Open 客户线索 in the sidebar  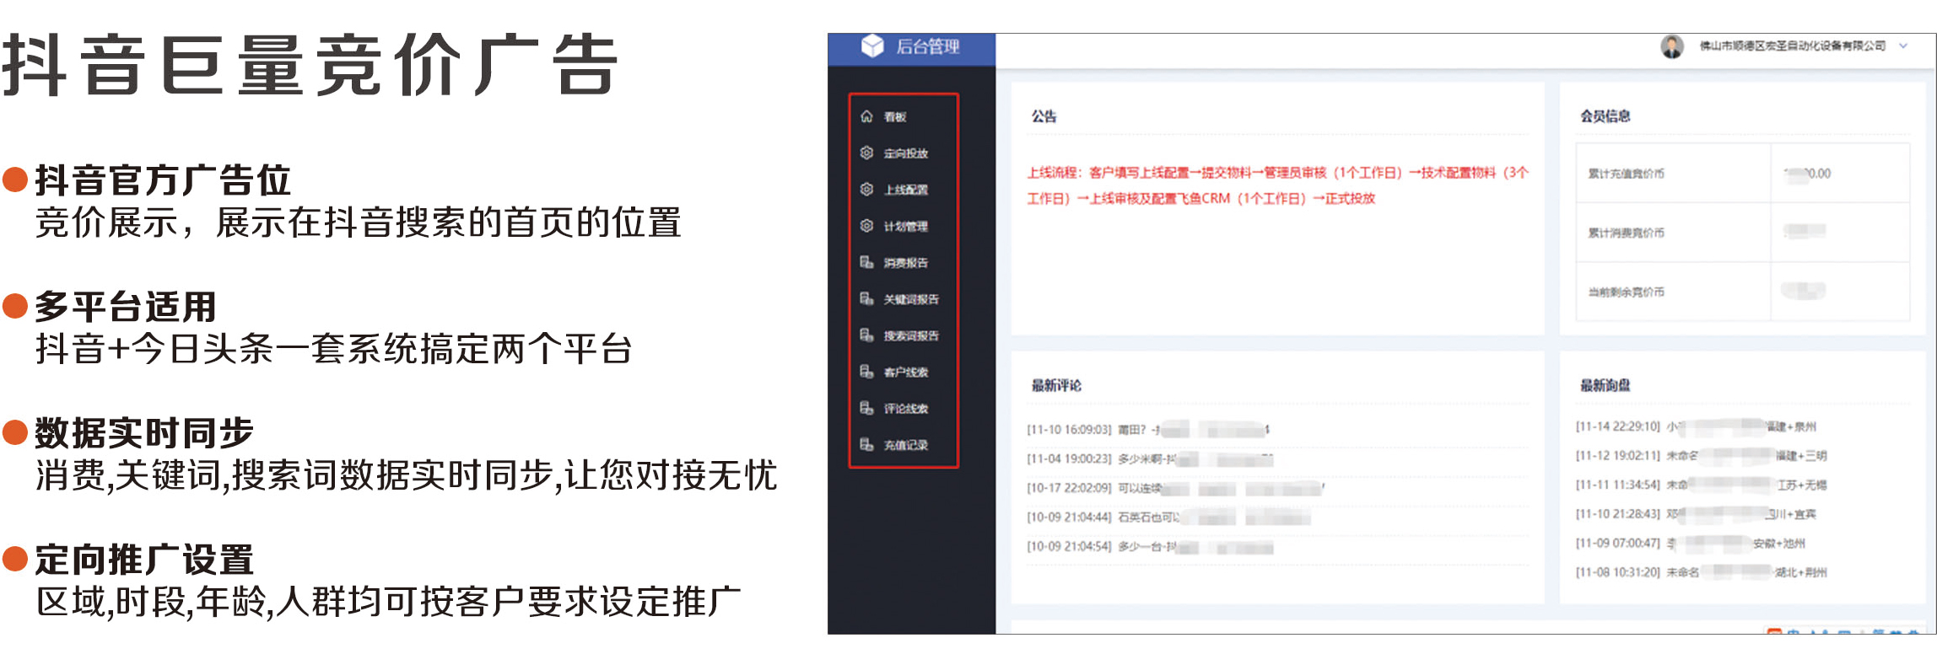[905, 372]
